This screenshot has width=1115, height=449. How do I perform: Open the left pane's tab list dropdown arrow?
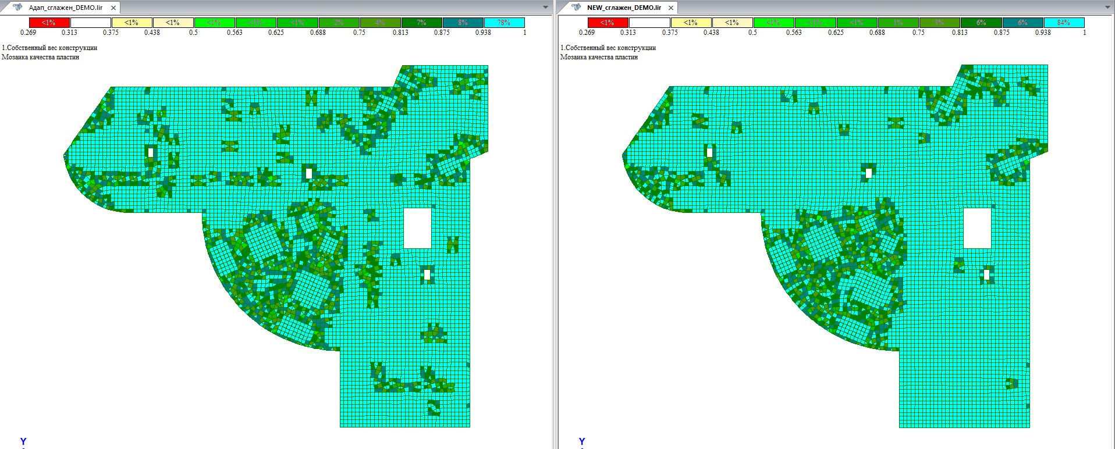(x=545, y=8)
